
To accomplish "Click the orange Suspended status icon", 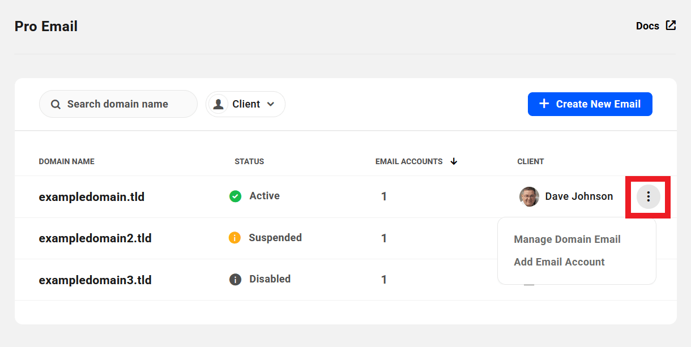I will [x=234, y=238].
